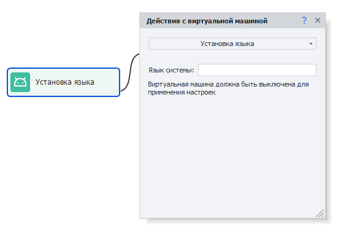This screenshot has height=232, width=341.
Task: Click the note about the virtual machine being off
Action: (228, 88)
